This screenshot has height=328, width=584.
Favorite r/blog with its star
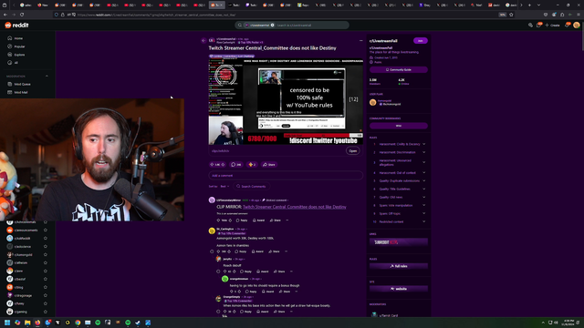point(46,287)
